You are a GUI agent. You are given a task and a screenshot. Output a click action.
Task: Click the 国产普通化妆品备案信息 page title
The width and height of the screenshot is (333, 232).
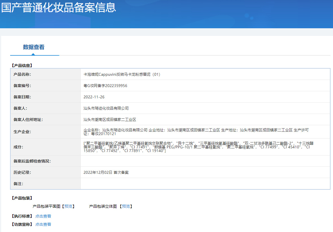coord(59,8)
